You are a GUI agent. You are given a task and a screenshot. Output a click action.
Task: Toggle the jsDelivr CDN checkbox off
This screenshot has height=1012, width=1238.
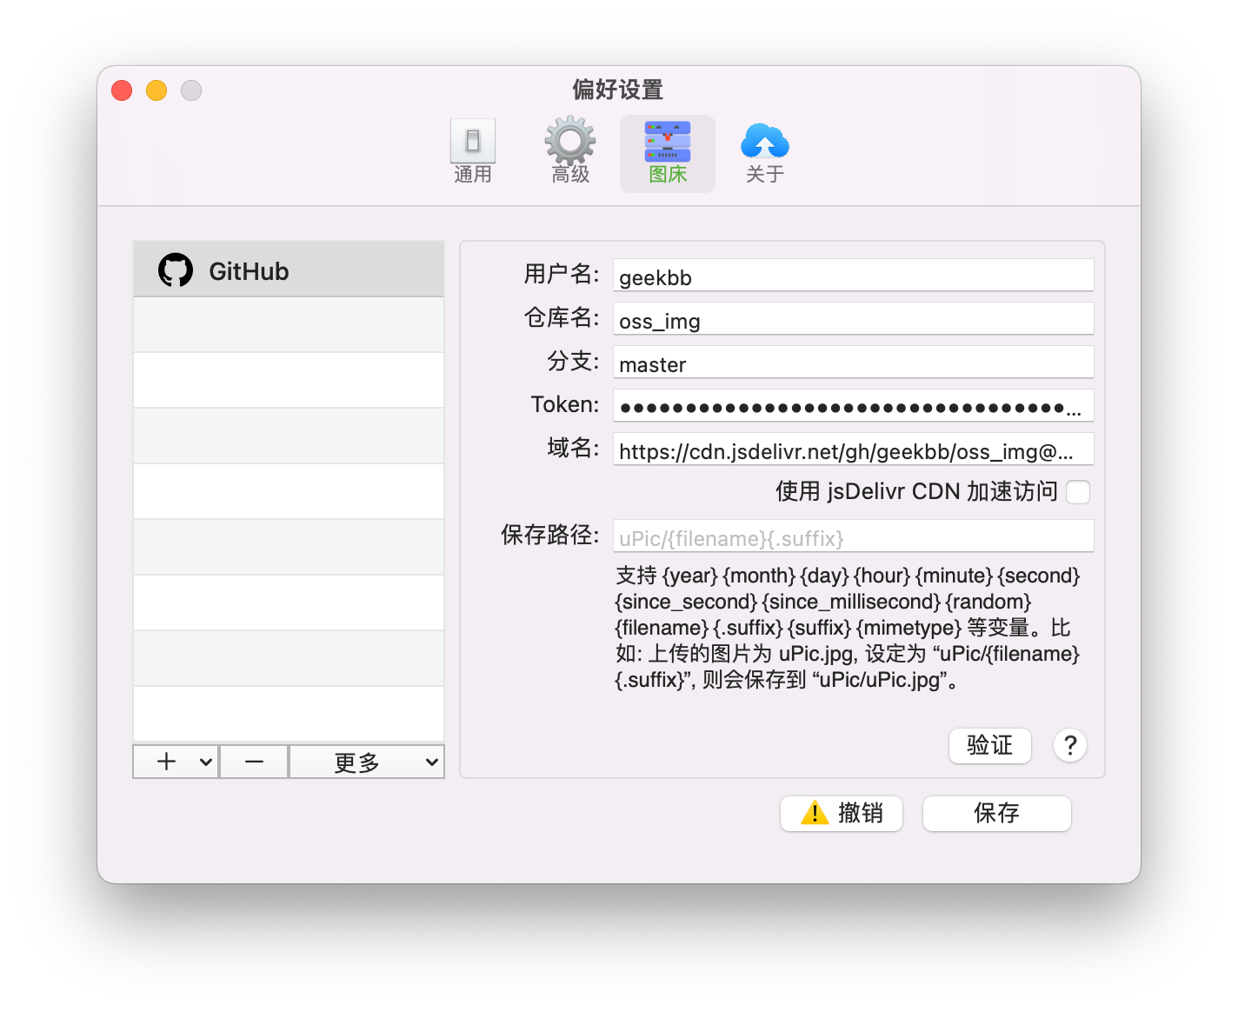click(1078, 491)
